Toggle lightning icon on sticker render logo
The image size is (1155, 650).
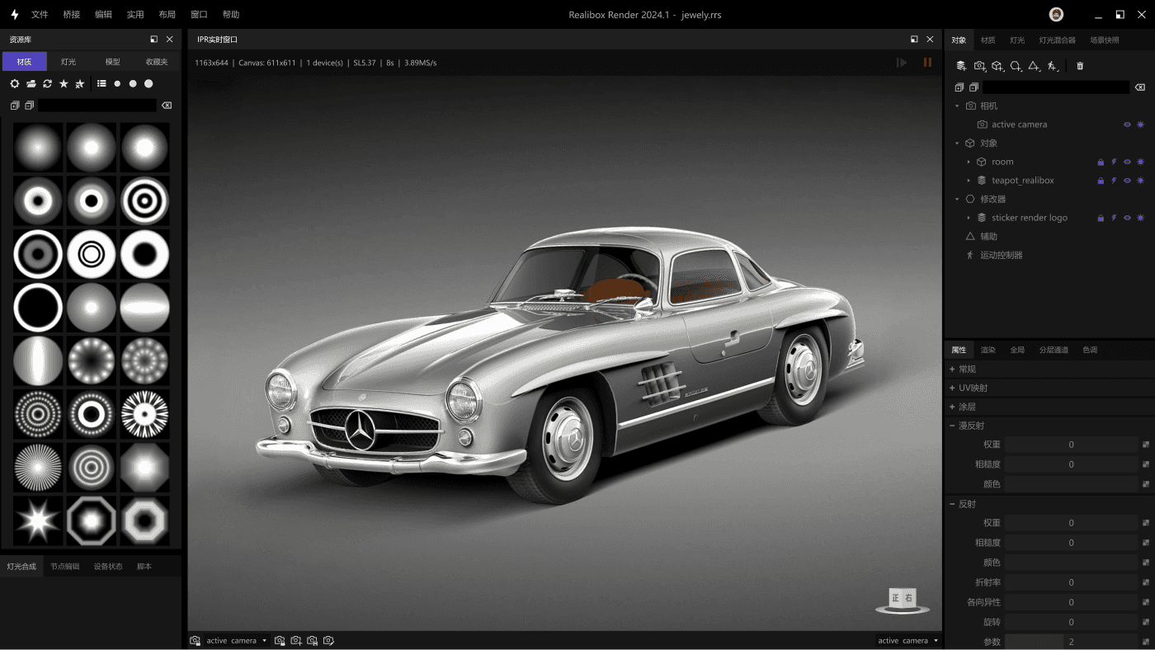pyautogui.click(x=1114, y=218)
